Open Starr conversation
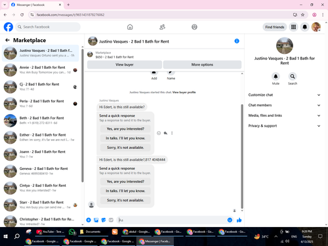This screenshot has width=328, height=246. coord(41,205)
